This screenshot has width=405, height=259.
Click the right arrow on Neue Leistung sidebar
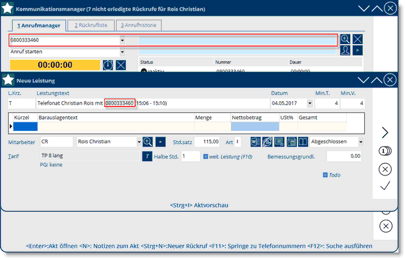[x=385, y=133]
